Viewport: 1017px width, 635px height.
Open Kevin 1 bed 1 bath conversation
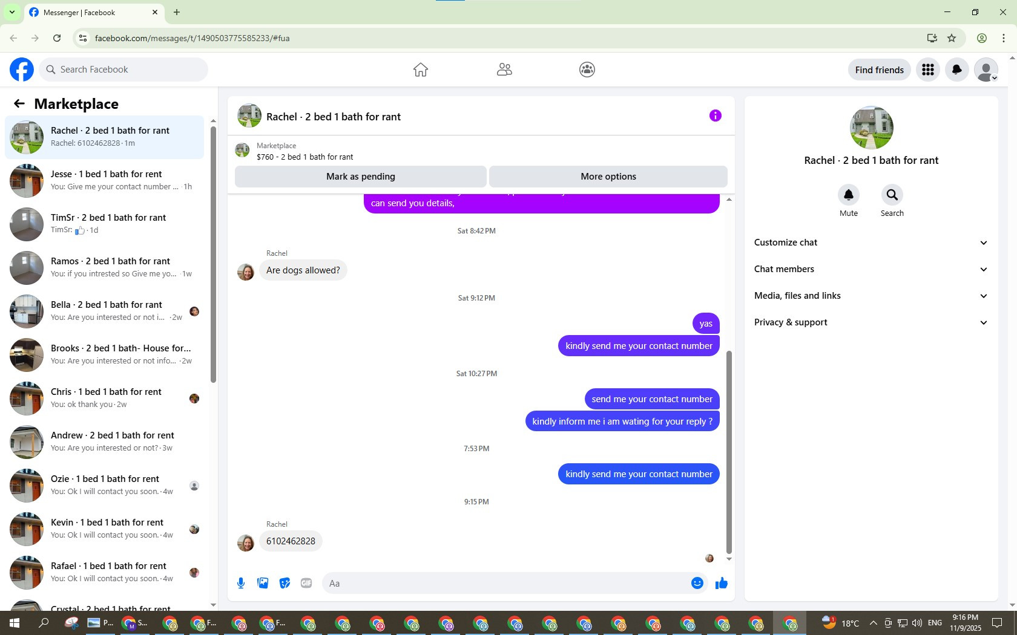point(104,529)
